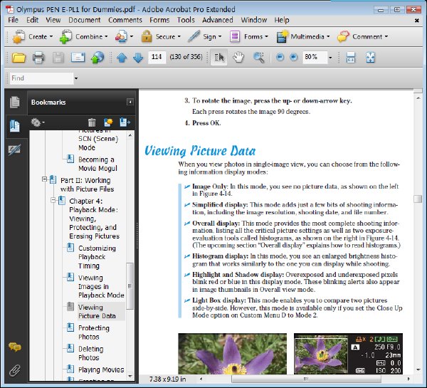Open the bookmarks Options gear menu

pyautogui.click(x=37, y=122)
